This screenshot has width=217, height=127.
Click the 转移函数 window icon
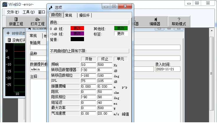pos(8,33)
